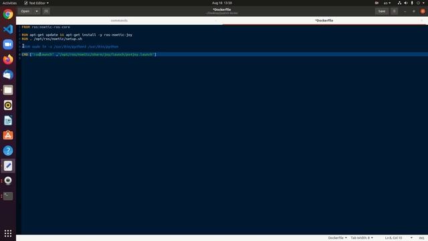Minimize the gedit window
The image size is (428, 241).
405,11
